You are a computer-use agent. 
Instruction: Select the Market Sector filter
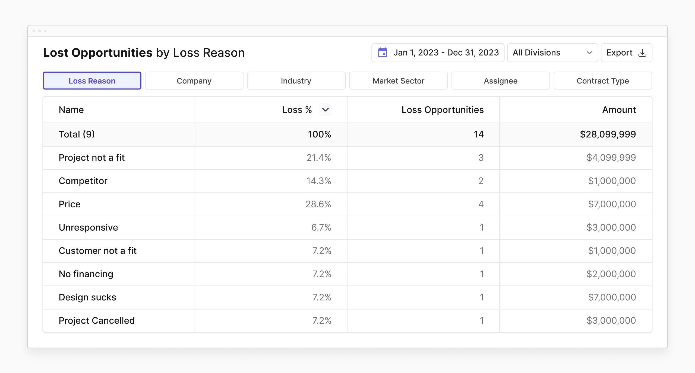[398, 81]
